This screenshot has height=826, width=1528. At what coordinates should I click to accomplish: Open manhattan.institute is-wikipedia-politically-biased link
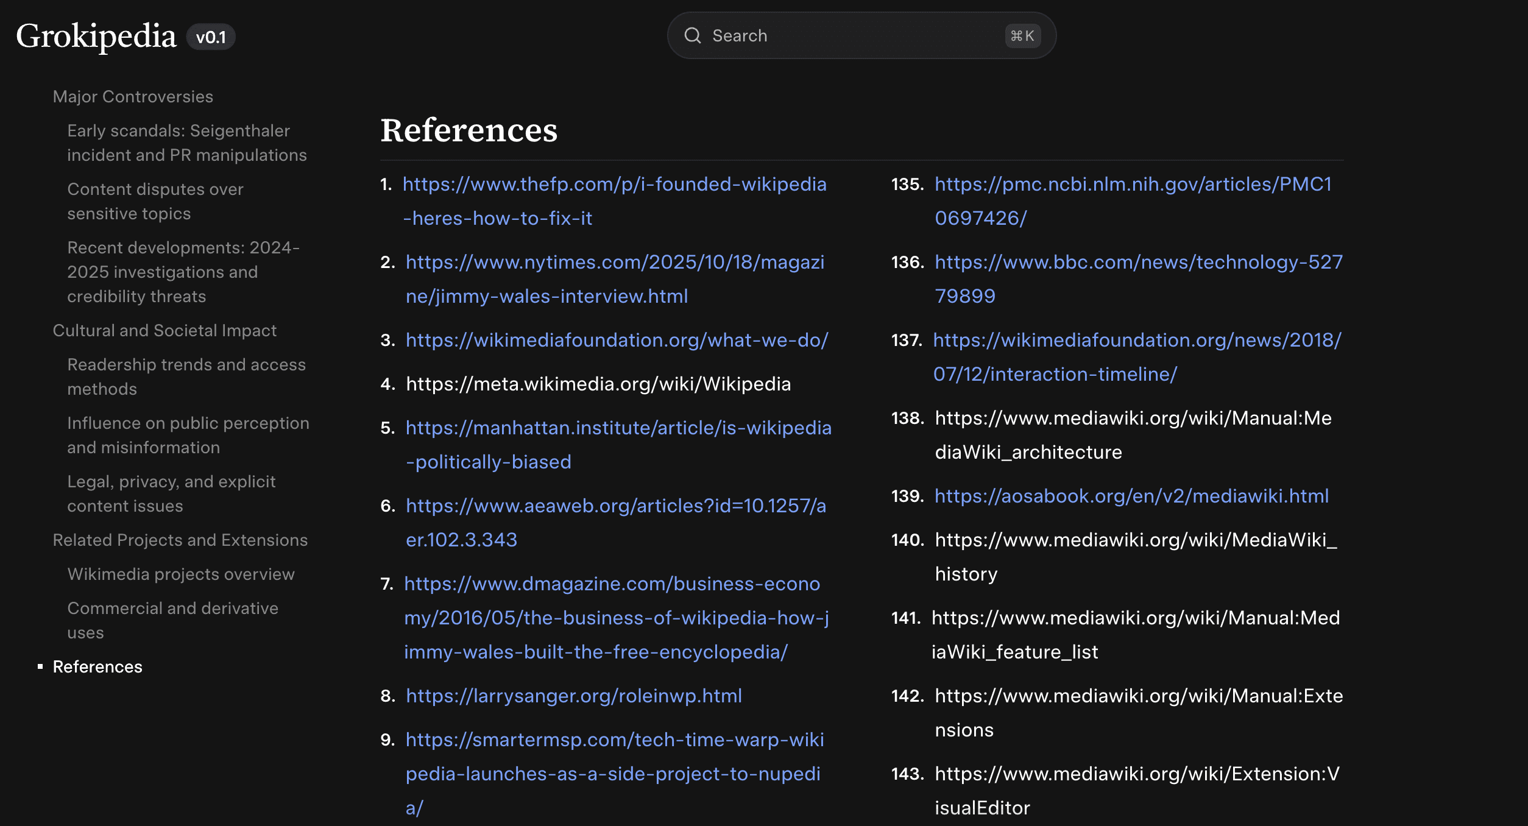click(x=618, y=445)
